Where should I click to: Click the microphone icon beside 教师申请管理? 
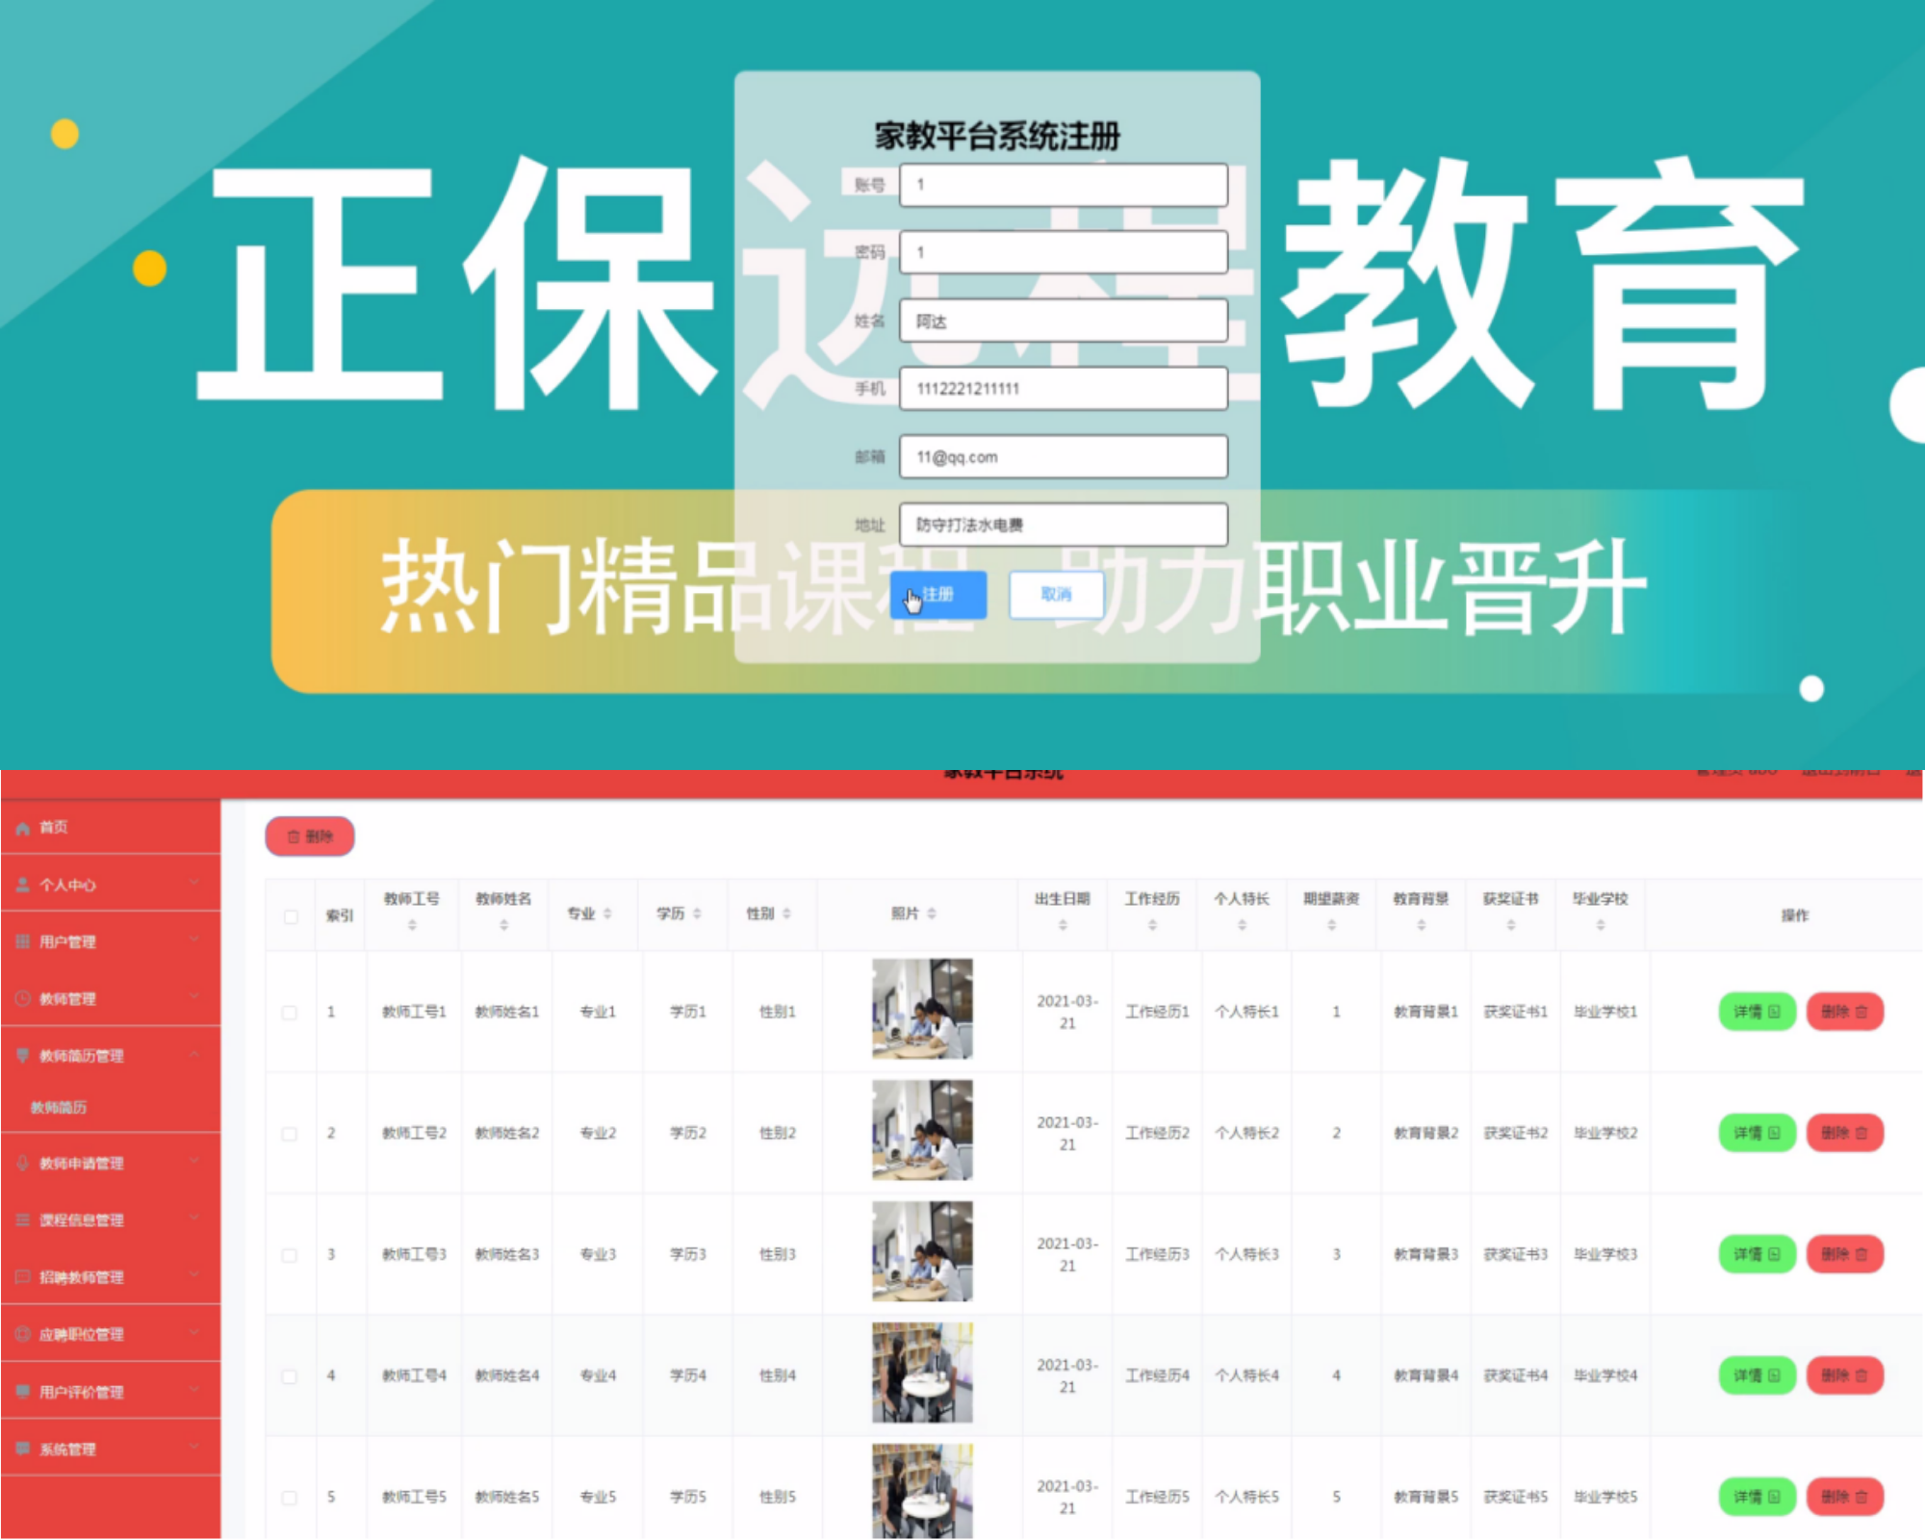coord(23,1163)
